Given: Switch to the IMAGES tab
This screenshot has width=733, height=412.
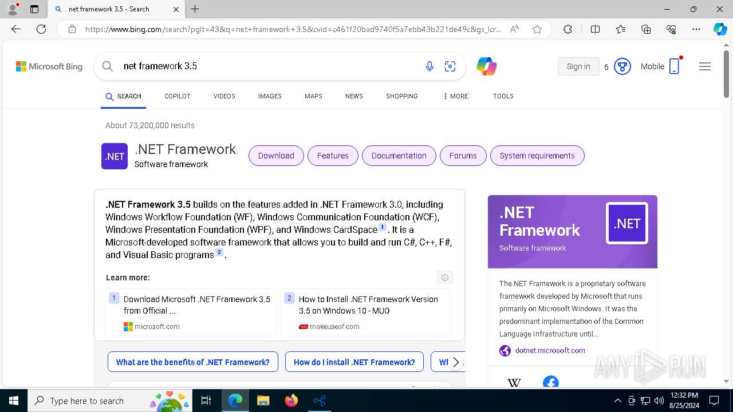Looking at the screenshot, I should (270, 96).
